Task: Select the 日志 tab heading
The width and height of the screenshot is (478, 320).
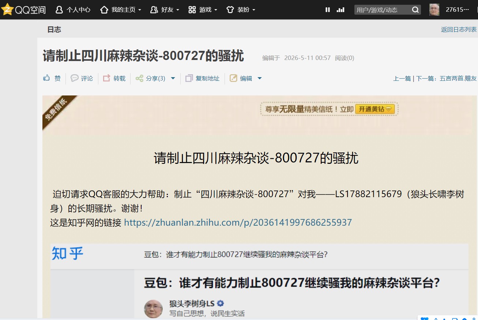Action: tap(54, 30)
